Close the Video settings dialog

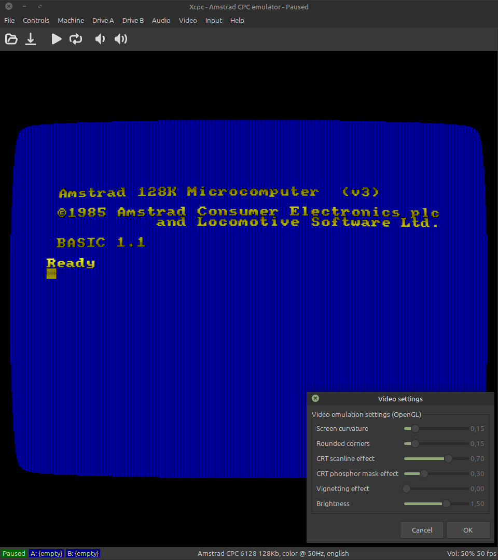(315, 398)
